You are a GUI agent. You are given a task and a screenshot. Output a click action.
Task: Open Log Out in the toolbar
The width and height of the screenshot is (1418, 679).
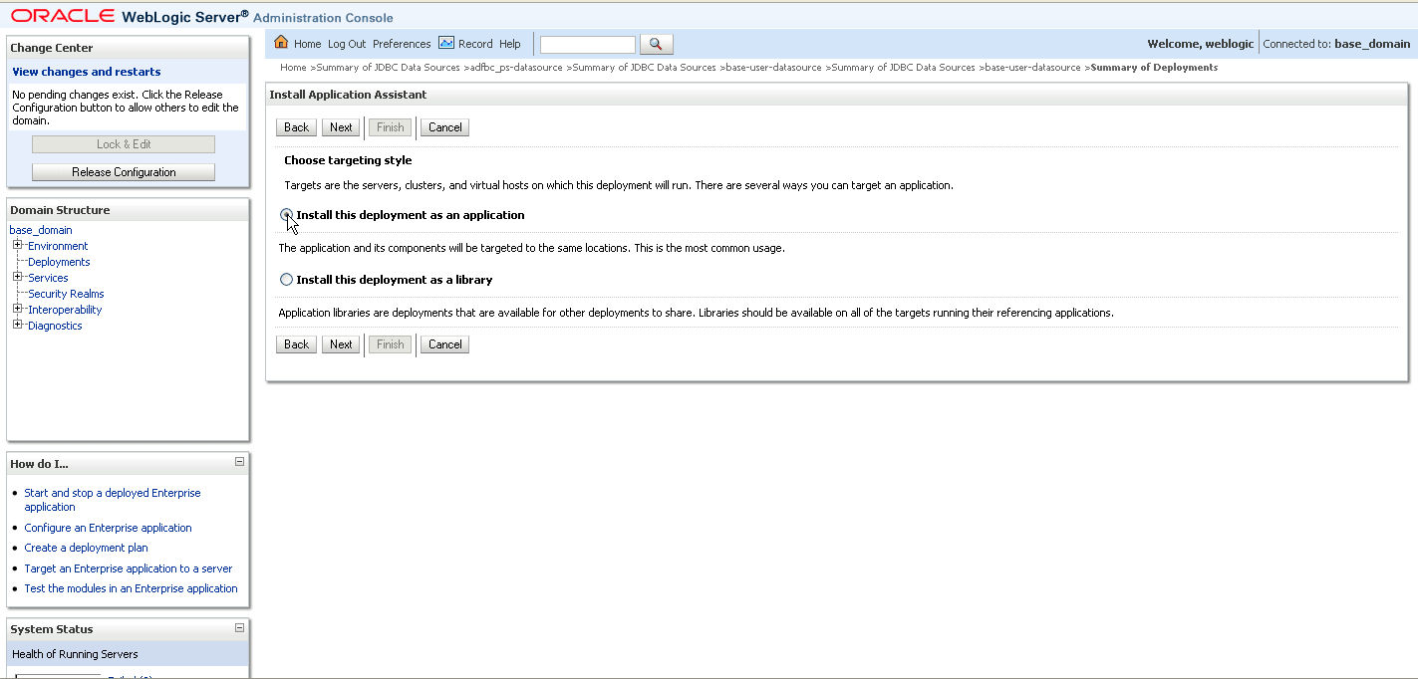pyautogui.click(x=347, y=44)
